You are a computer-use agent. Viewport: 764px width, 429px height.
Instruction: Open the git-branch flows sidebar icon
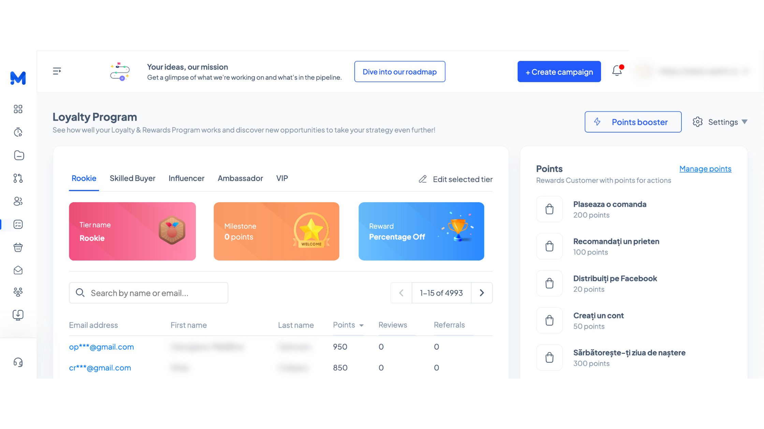18,178
